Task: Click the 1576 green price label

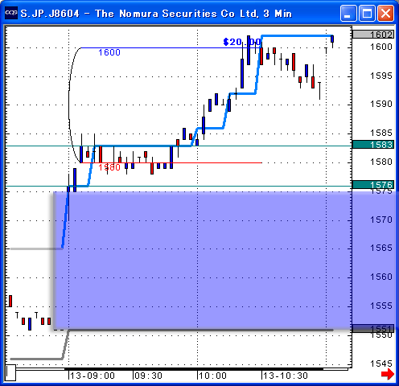Action: coord(373,185)
